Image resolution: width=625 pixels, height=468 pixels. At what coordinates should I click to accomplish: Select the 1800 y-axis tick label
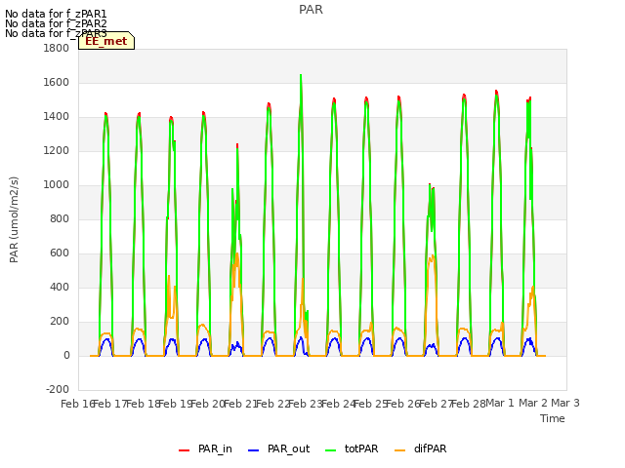pos(57,48)
